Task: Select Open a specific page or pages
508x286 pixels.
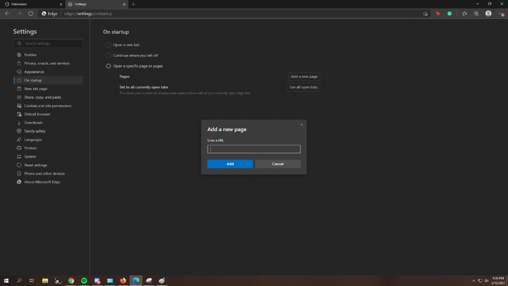Action: [x=108, y=66]
